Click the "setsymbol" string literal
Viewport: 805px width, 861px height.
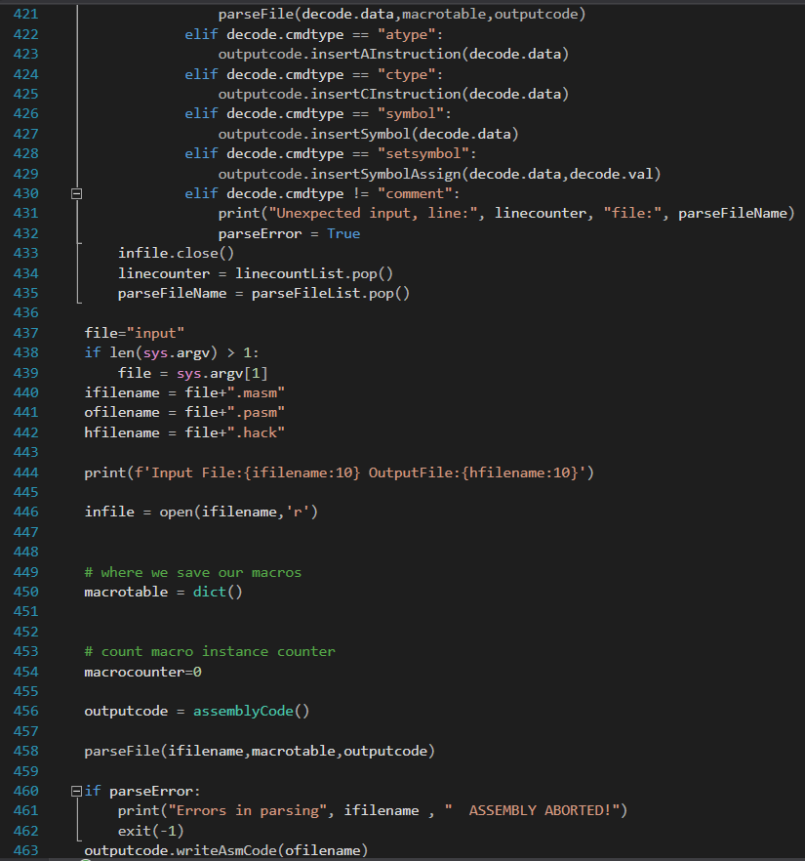[423, 154]
